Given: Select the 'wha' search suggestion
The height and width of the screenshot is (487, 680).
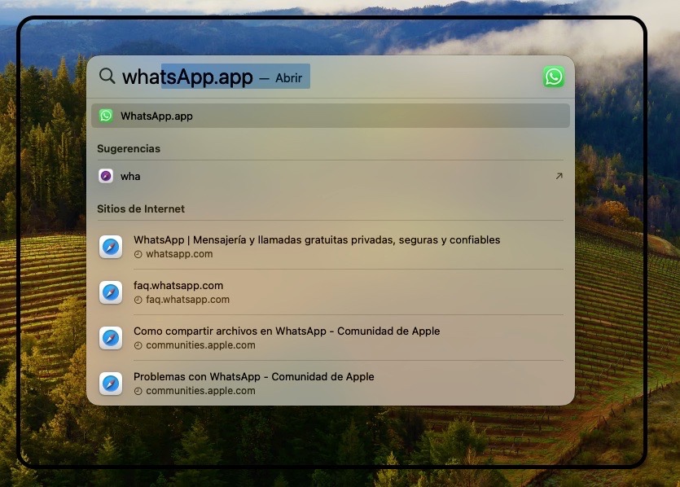Looking at the screenshot, I should click(x=331, y=176).
